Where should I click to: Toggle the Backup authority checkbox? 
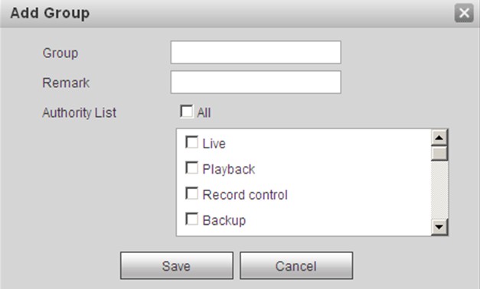pyautogui.click(x=192, y=219)
